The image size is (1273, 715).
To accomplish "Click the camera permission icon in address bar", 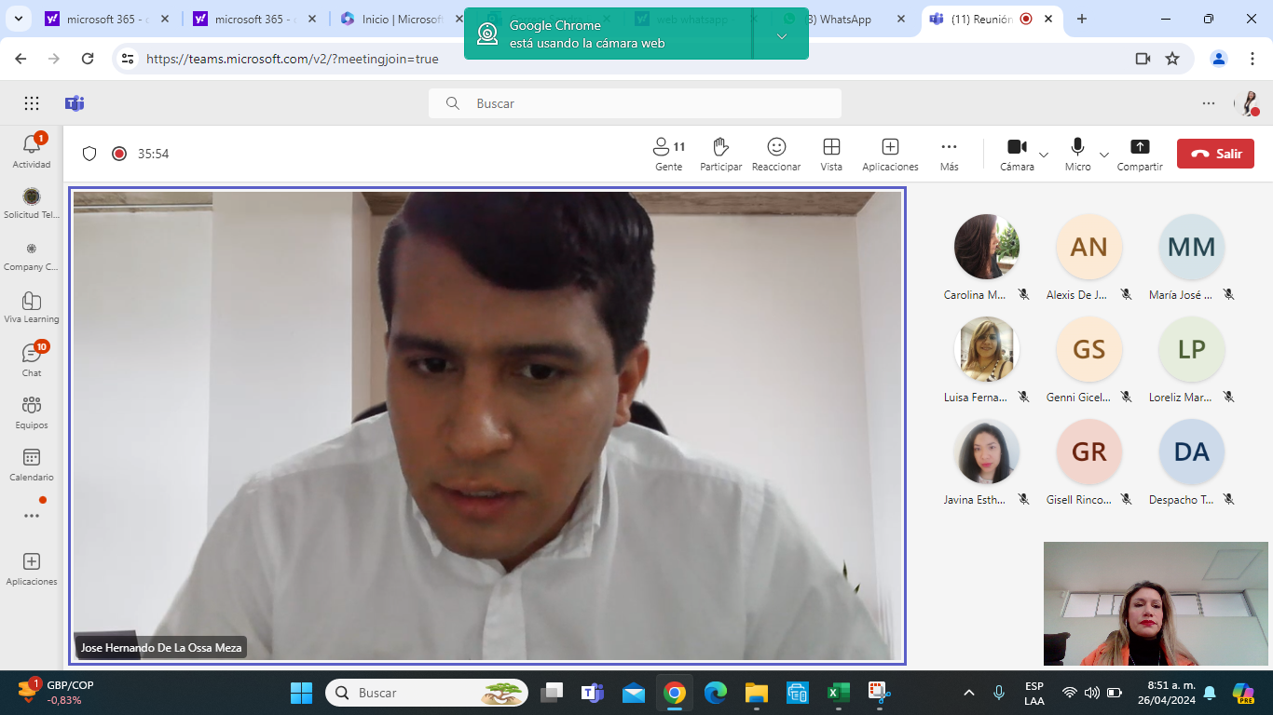I will (x=1143, y=59).
